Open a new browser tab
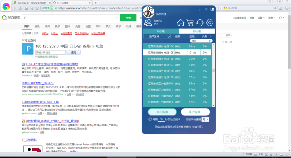The width and height of the screenshot is (291, 158). [x=95, y=3]
